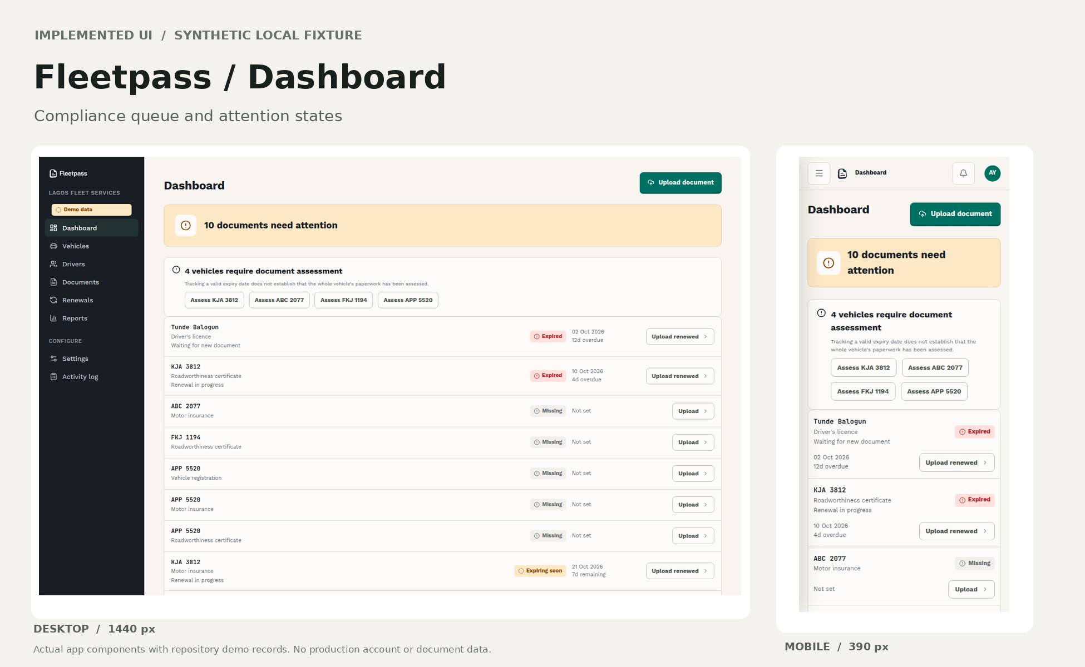The width and height of the screenshot is (1085, 667).
Task: Click desktop Upload document button
Action: [680, 183]
